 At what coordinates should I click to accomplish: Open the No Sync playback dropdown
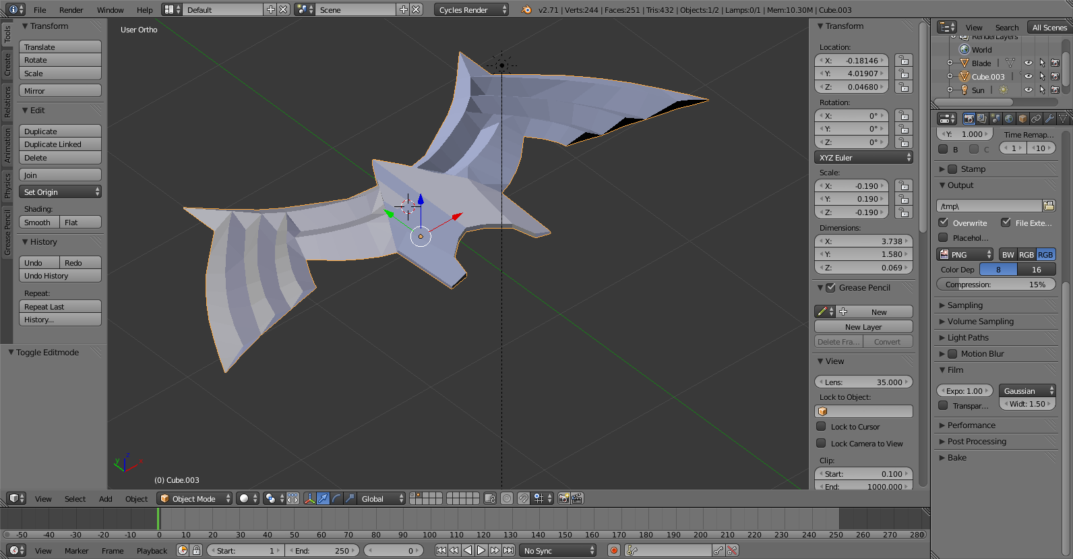pos(558,550)
